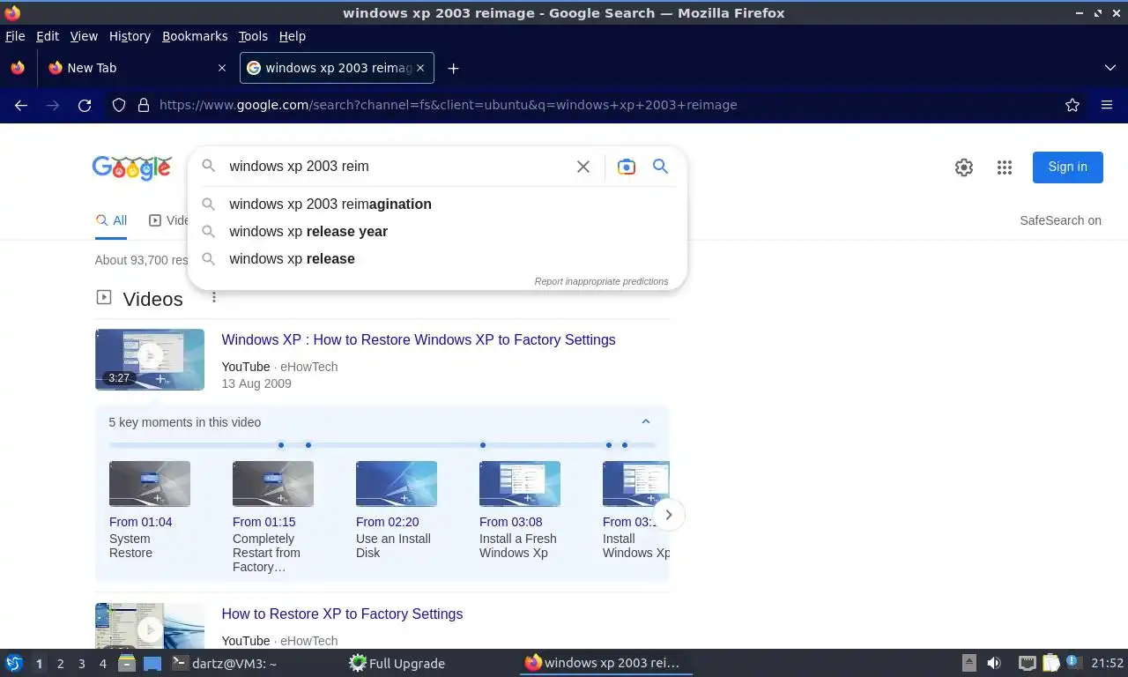The image size is (1128, 677).
Task: Open the Google apps grid icon
Action: pyautogui.click(x=1005, y=167)
